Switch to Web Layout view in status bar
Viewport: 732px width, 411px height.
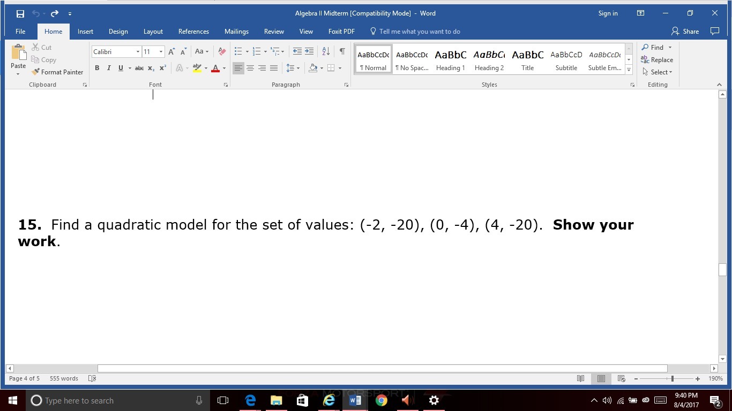(x=622, y=378)
